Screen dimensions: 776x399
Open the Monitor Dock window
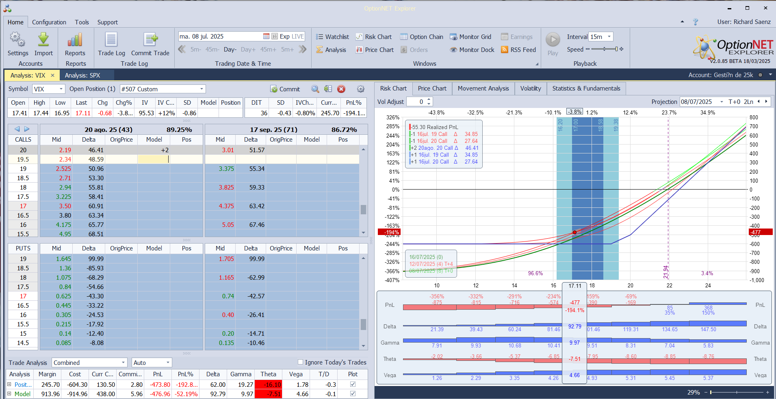pyautogui.click(x=472, y=50)
